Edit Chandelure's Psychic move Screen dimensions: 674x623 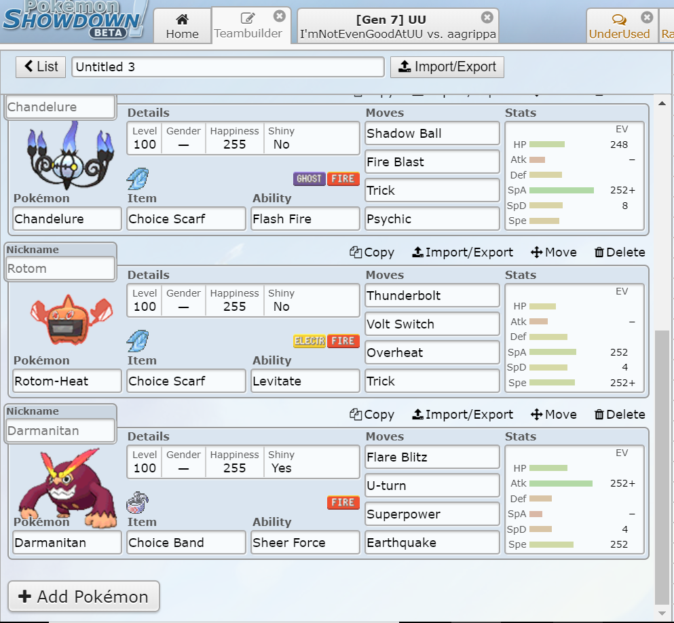pos(432,219)
